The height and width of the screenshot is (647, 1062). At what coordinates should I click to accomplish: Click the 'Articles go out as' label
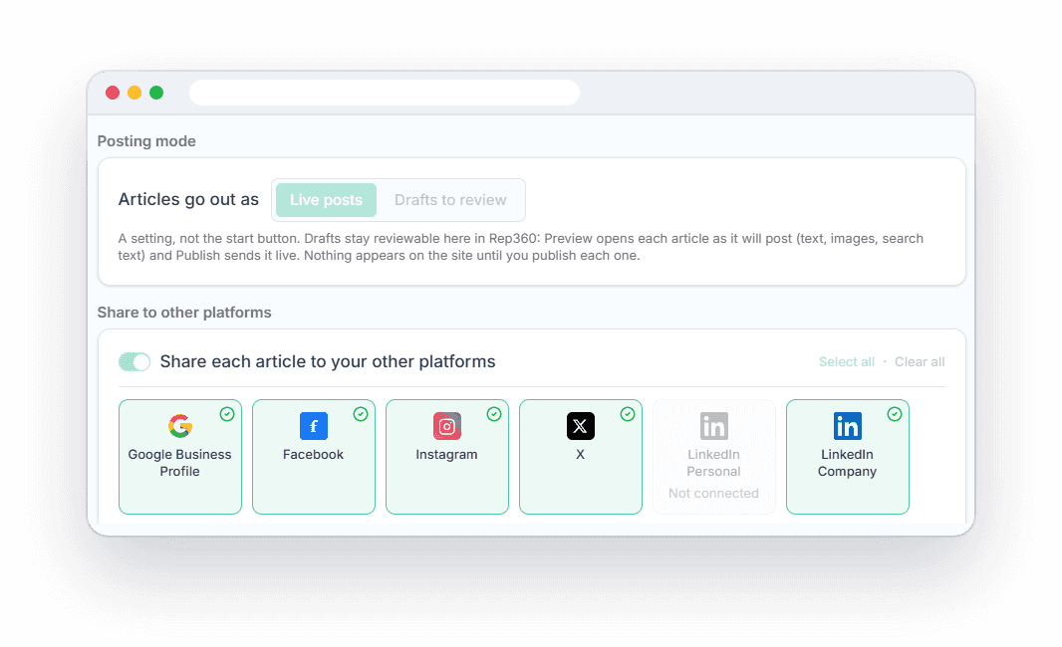click(188, 200)
